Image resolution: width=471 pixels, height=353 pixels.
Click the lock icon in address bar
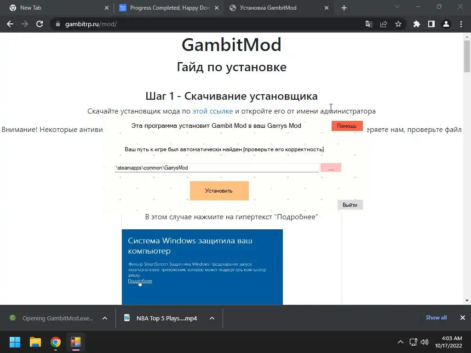click(x=58, y=24)
